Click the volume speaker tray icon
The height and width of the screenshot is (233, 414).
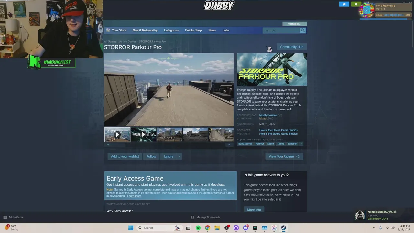393,228
